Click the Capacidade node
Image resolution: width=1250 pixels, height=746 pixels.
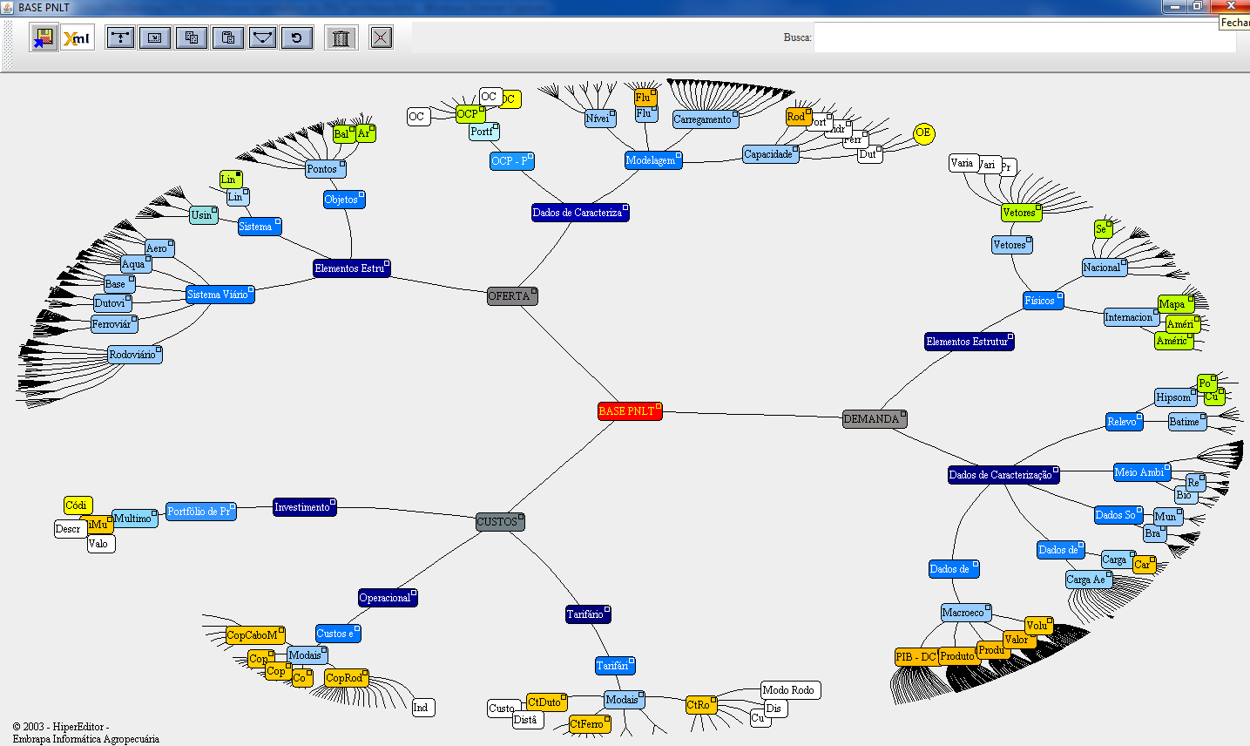[771, 154]
